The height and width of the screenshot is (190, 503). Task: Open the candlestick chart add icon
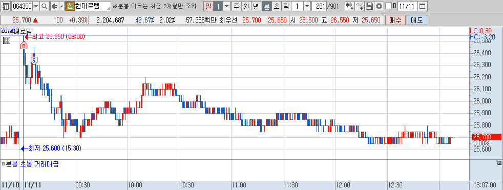[x=350, y=6]
